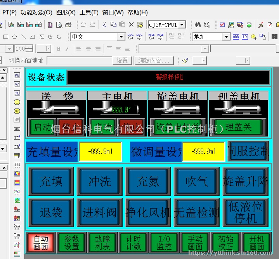Toggle the 充氮 blue button
Screen dimensions: 279x259
coord(148,181)
